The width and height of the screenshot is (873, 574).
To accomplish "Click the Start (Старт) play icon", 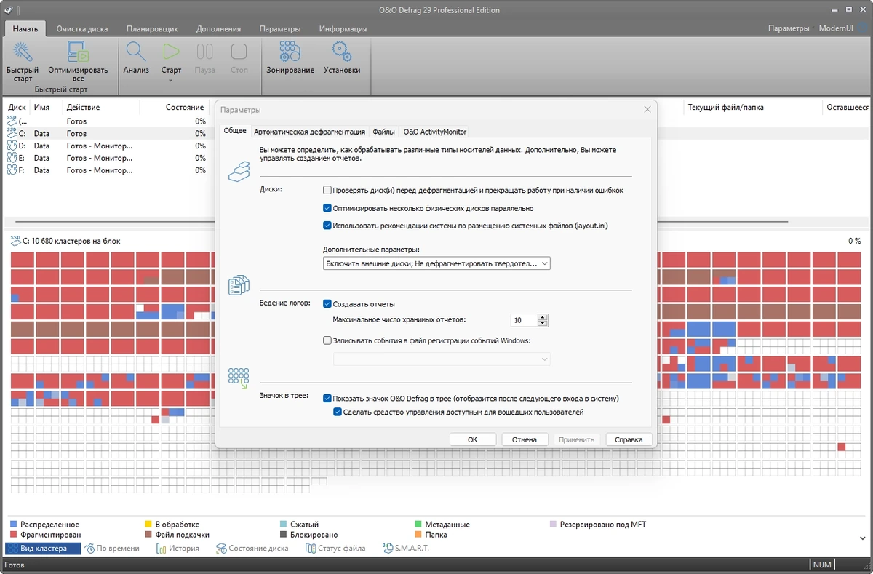I will [171, 51].
